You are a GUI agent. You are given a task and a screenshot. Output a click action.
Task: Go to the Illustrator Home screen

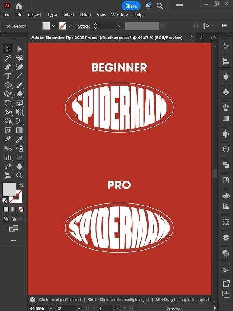[x=19, y=6]
